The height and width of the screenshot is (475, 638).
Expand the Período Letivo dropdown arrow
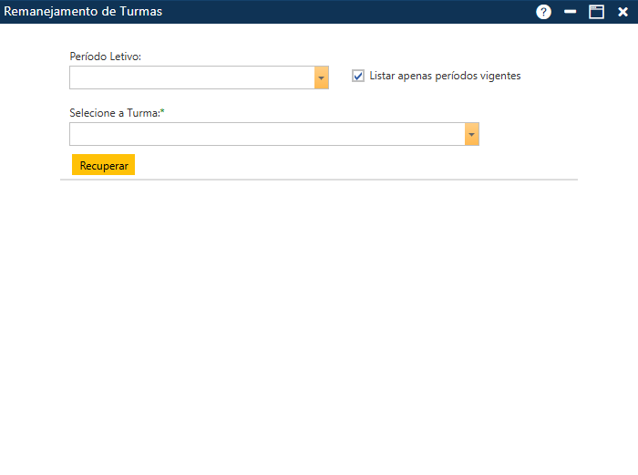click(x=321, y=77)
